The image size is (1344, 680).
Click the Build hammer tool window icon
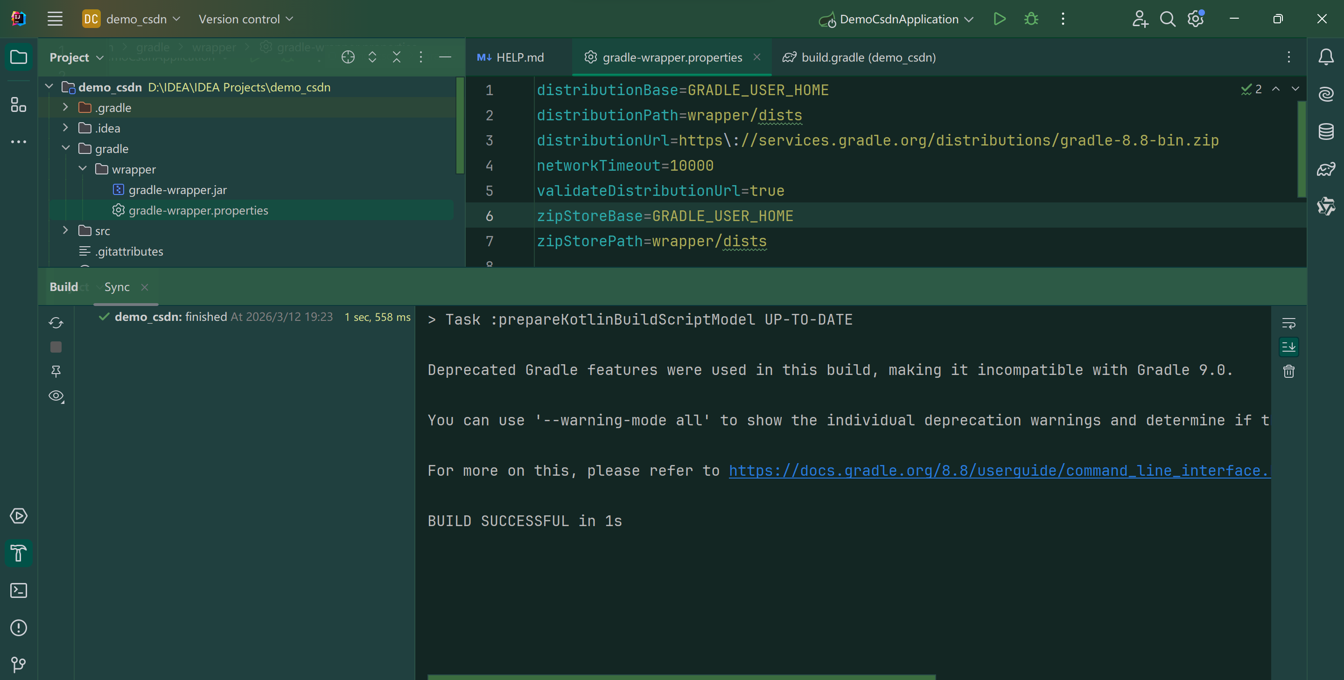click(18, 553)
